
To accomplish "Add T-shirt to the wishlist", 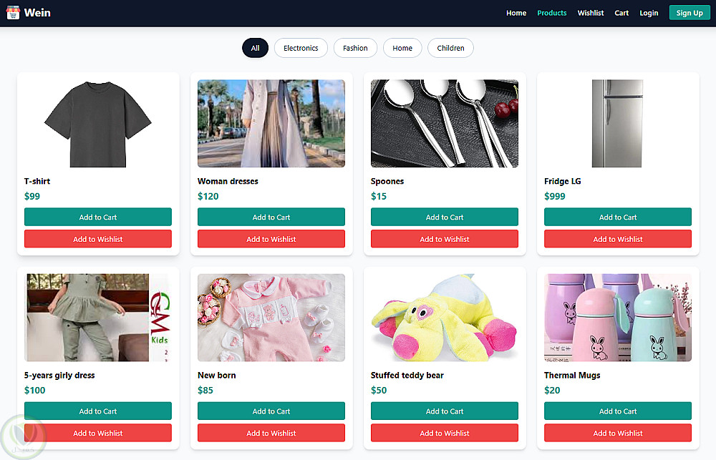I will tap(97, 239).
